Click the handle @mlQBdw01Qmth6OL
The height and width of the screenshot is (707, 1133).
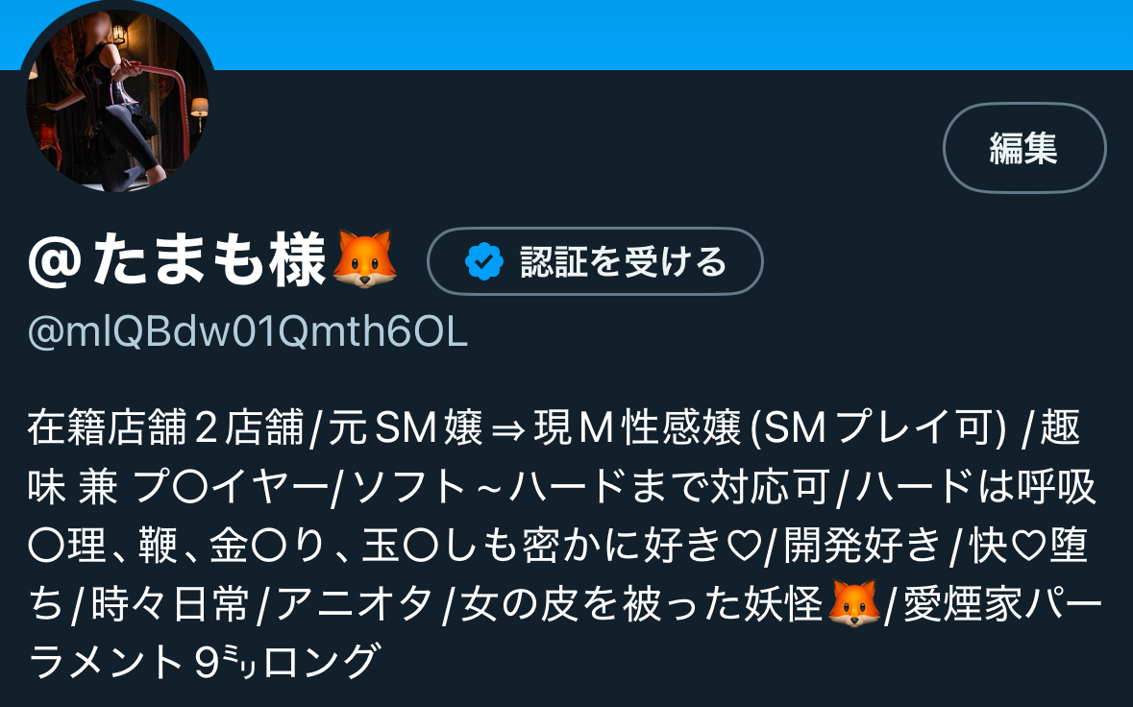point(247,331)
